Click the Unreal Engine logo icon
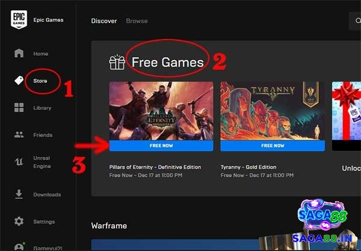The image size is (361, 251). (x=19, y=162)
